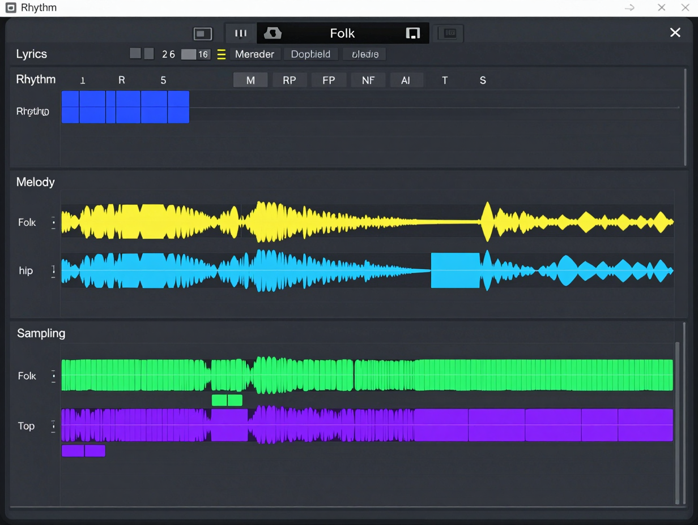Click the yellow three-line menu icon
This screenshot has height=525, width=698.
pyautogui.click(x=222, y=54)
